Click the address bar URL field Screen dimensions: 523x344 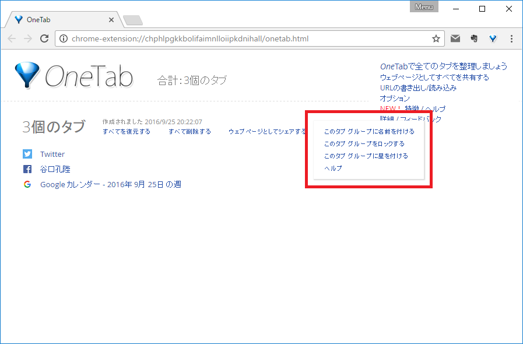[245, 39]
